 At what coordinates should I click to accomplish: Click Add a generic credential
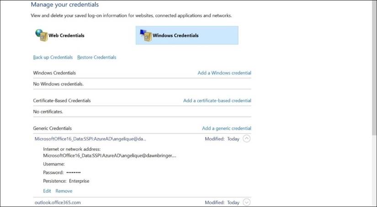tap(227, 128)
